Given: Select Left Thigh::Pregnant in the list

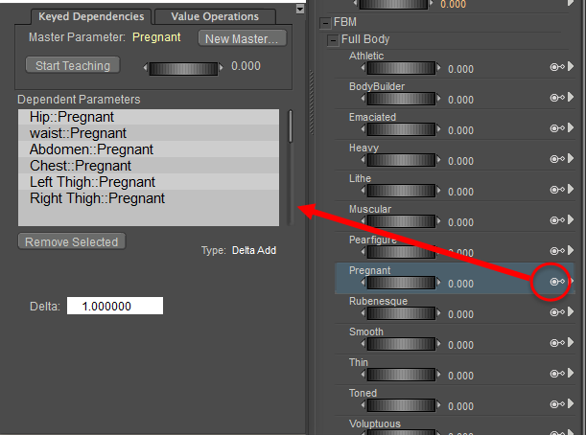Looking at the screenshot, I should click(149, 182).
